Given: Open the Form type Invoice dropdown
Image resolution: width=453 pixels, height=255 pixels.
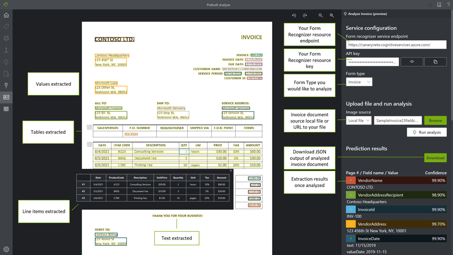Looking at the screenshot, I should [x=359, y=82].
